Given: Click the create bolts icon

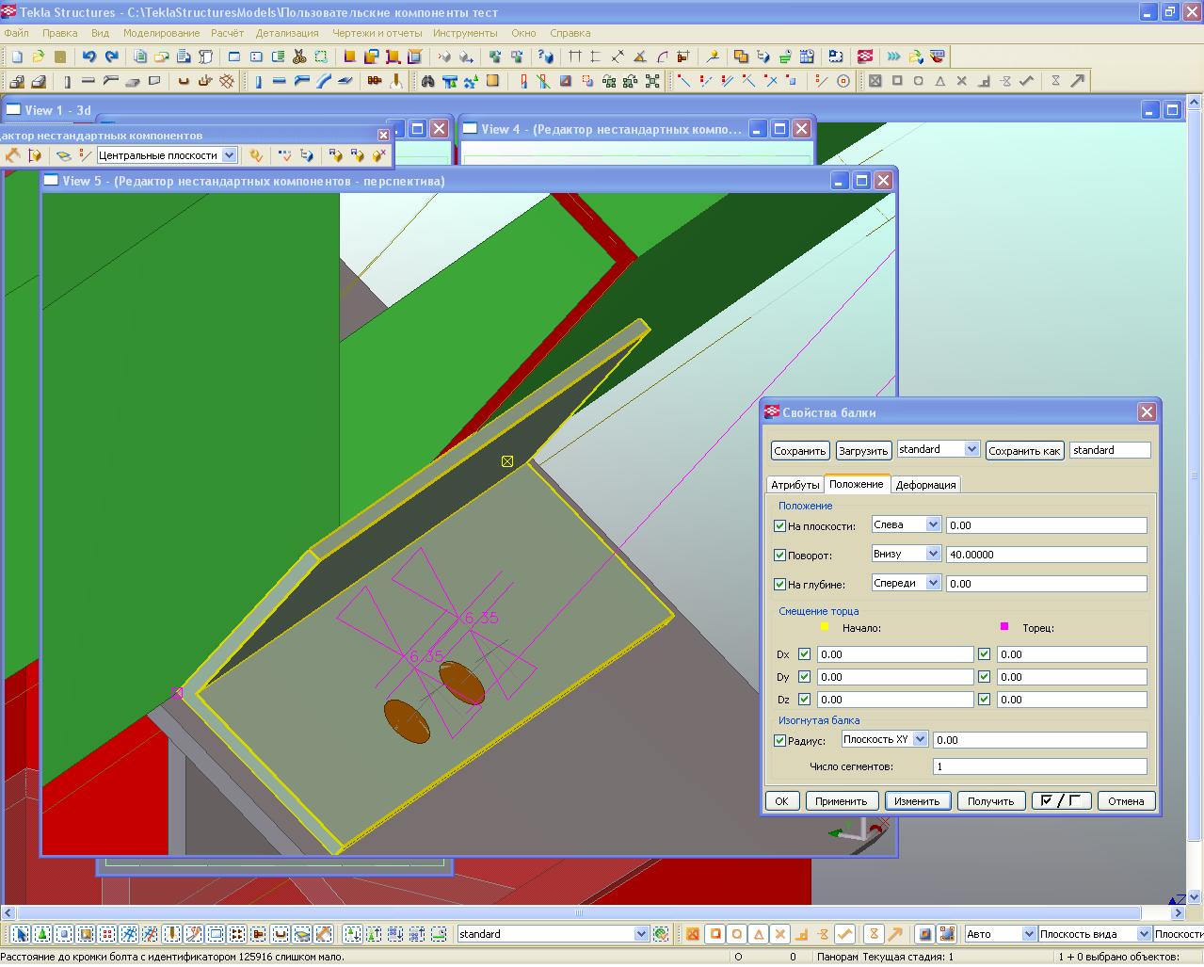Looking at the screenshot, I should (x=375, y=81).
